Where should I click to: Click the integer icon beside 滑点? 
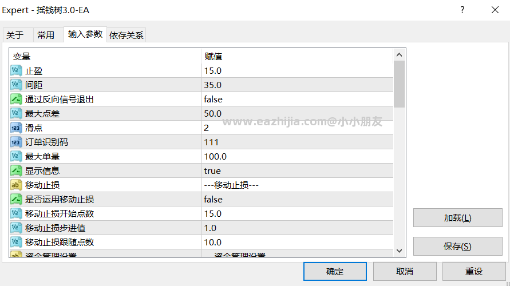[16, 128]
